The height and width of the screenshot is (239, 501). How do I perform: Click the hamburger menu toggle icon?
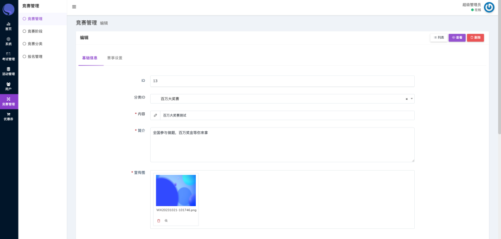[74, 7]
